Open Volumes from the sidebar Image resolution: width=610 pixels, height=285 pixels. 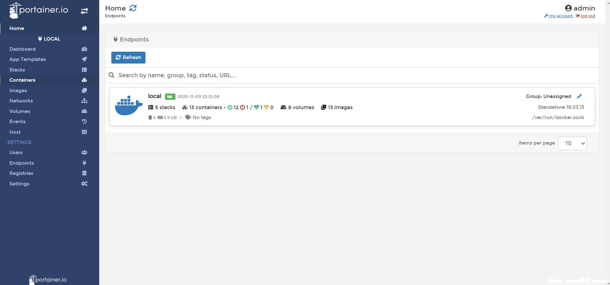click(x=20, y=111)
